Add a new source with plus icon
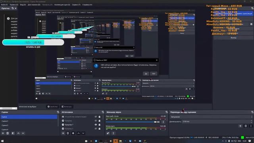254x143 pixels. click(x=63, y=133)
